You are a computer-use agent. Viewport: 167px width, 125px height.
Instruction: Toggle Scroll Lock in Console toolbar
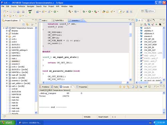coord(137,87)
